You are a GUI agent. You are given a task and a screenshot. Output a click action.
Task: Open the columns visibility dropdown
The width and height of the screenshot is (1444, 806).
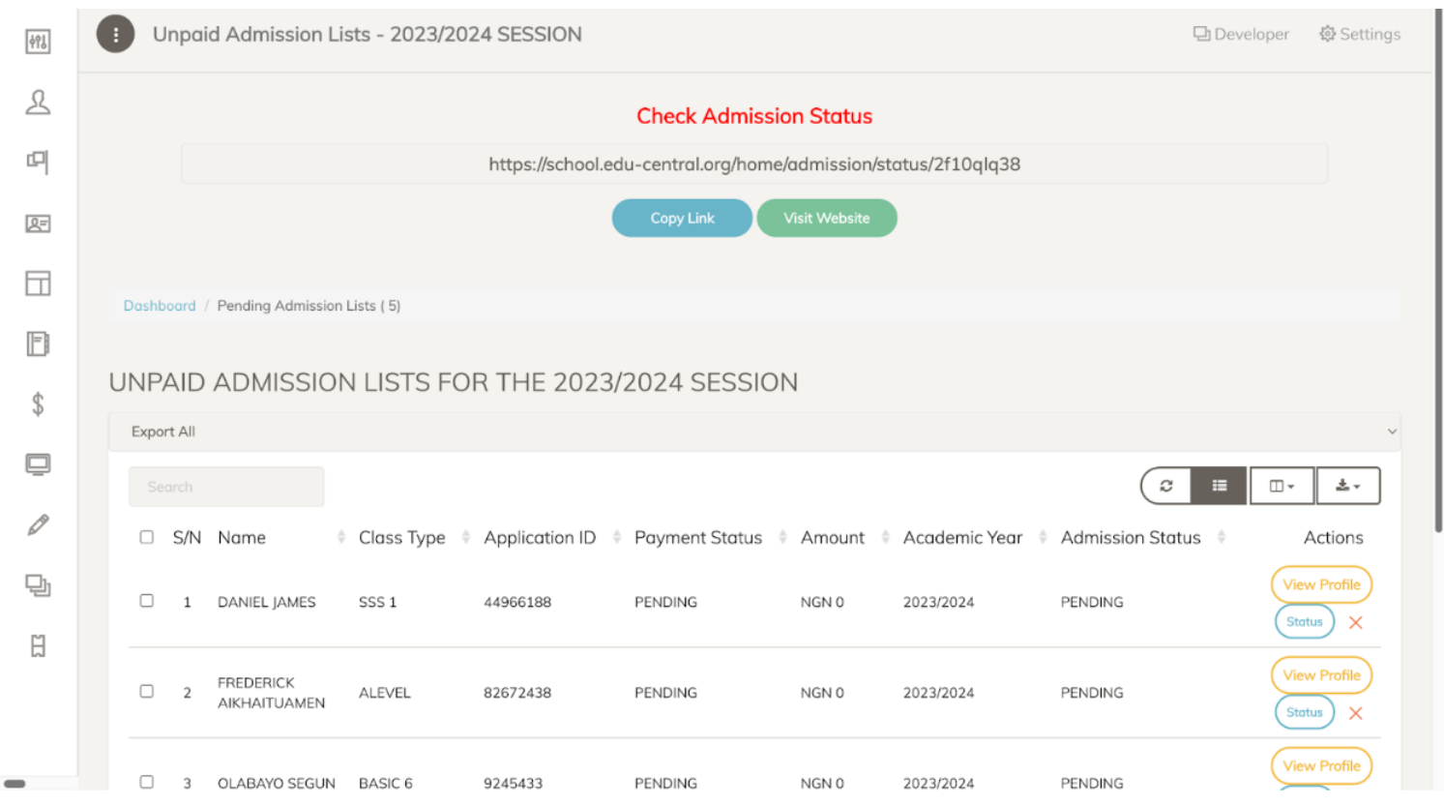click(1282, 486)
